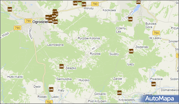This screenshot has height=104, width=179.
Task: Select the Świniuszka label
Action: [x=64, y=79]
